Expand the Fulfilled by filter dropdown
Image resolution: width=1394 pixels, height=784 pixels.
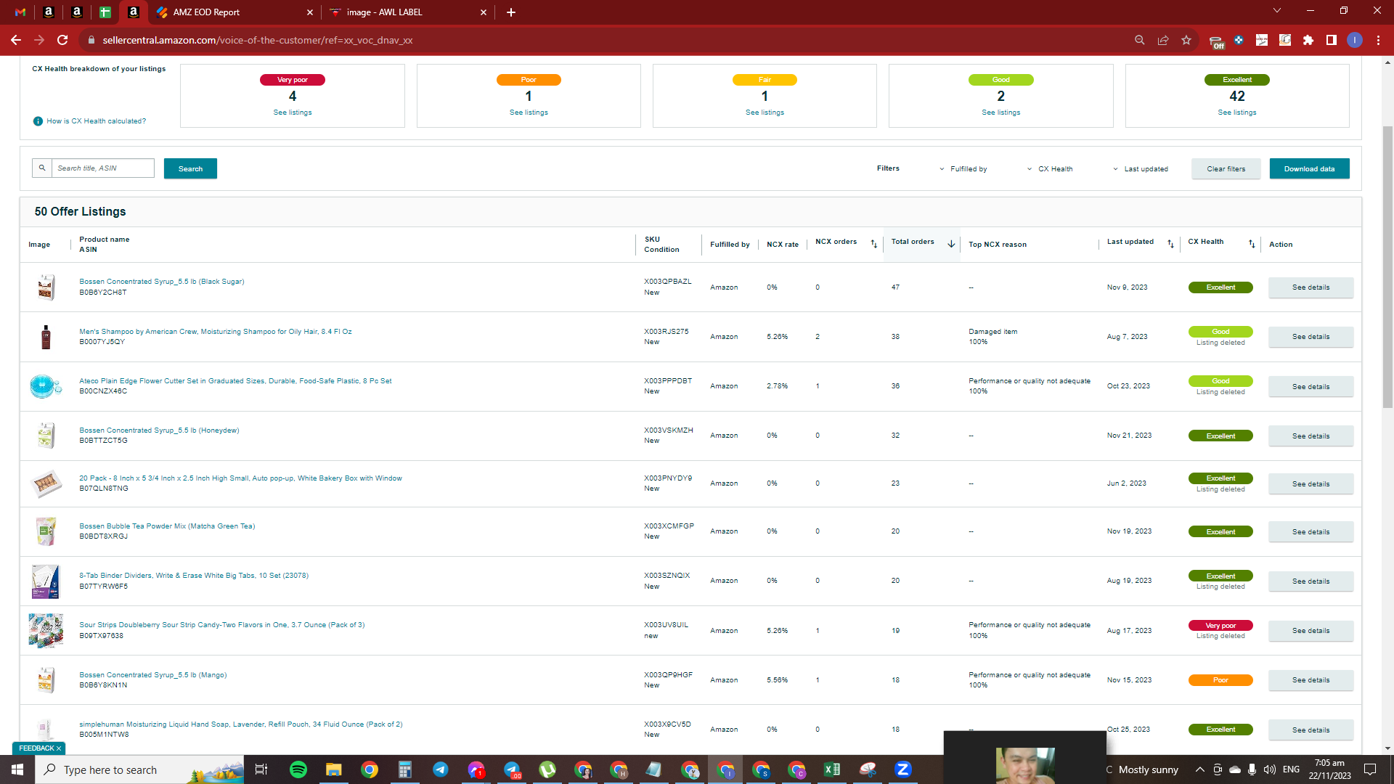pyautogui.click(x=963, y=168)
